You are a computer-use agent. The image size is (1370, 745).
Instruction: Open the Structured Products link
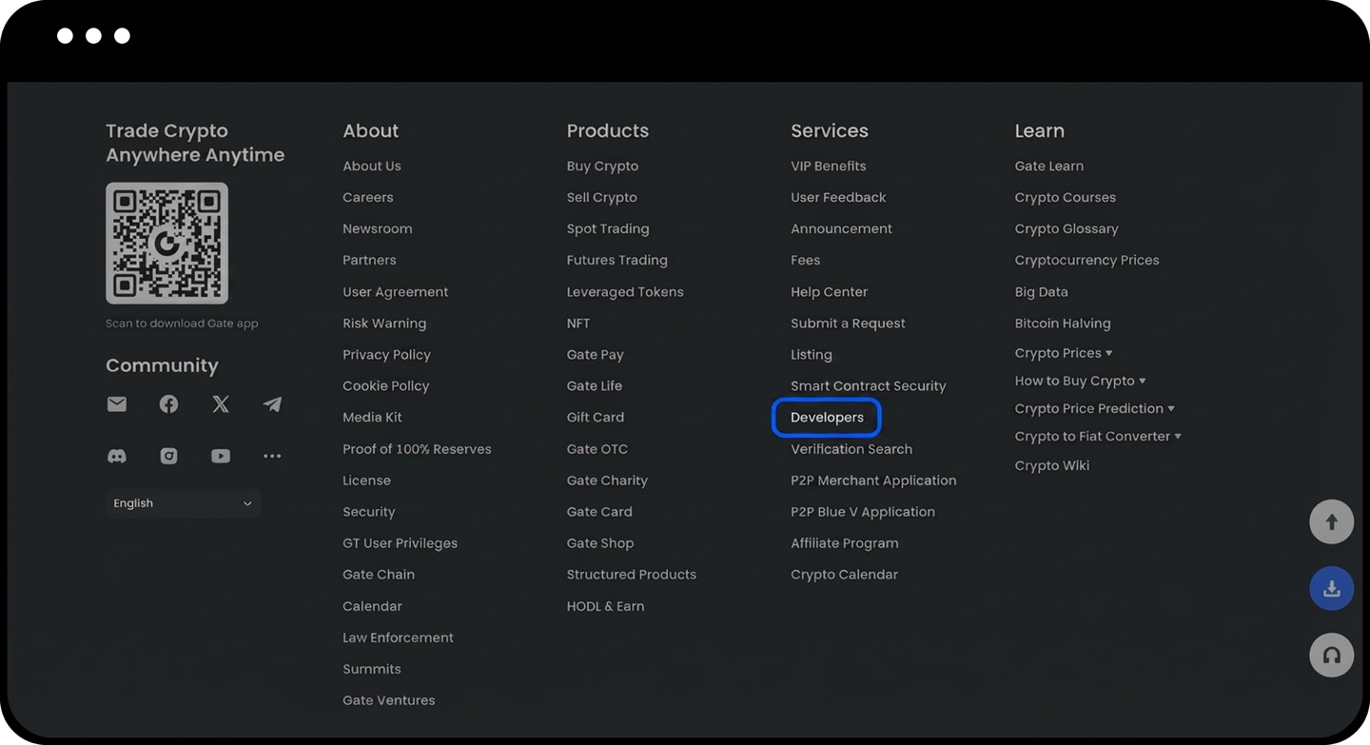[x=632, y=575]
